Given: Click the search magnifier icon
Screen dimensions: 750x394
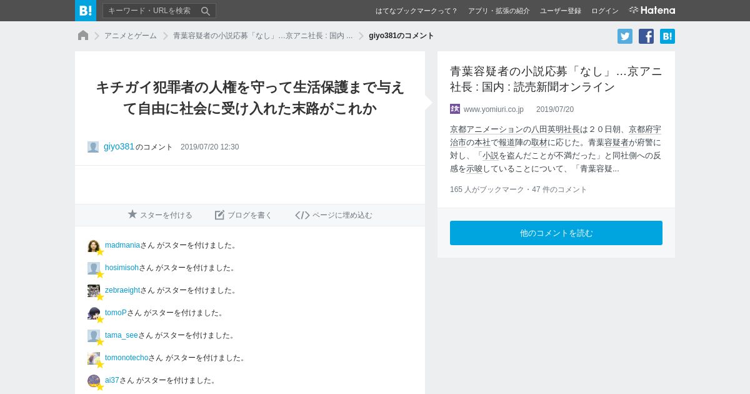Looking at the screenshot, I should [x=206, y=11].
